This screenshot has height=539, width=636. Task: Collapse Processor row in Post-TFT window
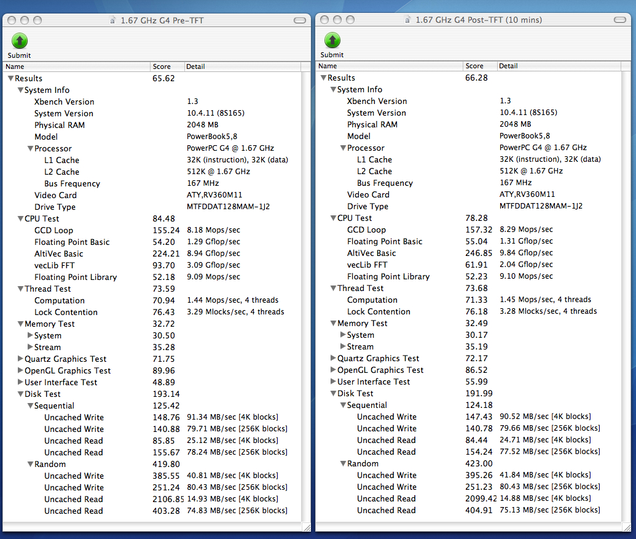tap(343, 148)
